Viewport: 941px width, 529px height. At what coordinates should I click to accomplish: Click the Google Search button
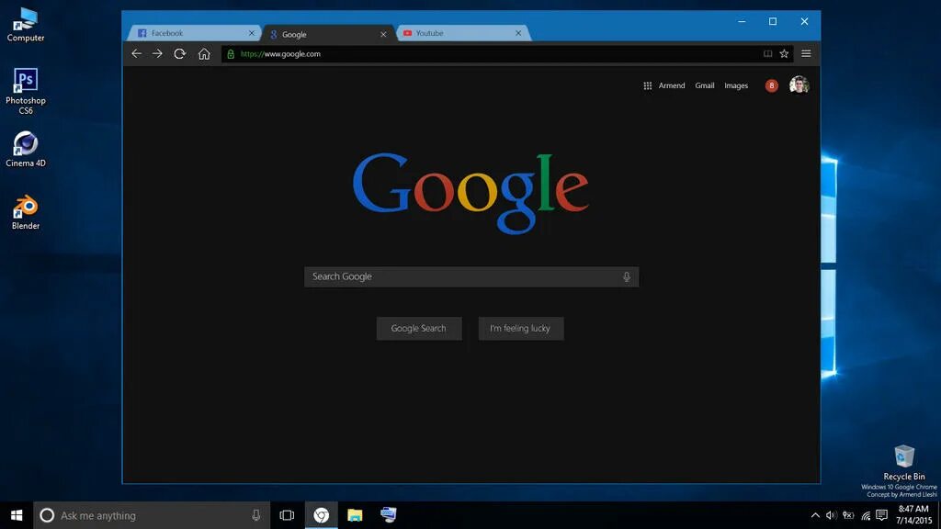419,329
